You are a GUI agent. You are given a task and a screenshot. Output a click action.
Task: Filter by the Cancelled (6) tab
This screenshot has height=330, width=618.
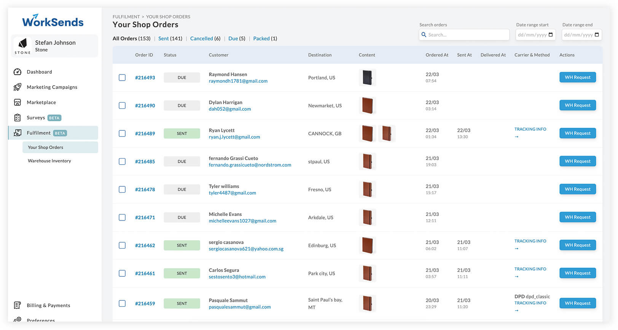click(x=205, y=38)
